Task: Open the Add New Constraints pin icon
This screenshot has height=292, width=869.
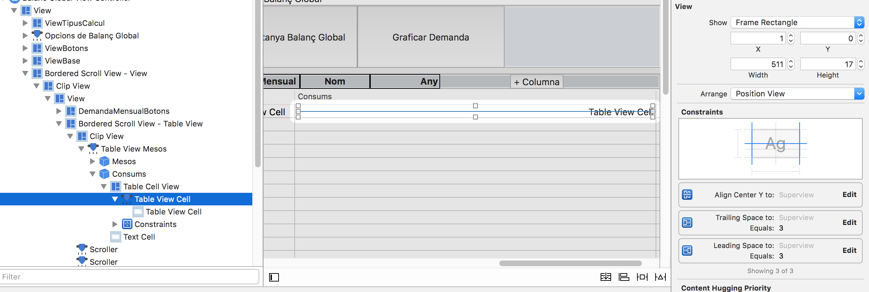Action: pyautogui.click(x=642, y=277)
